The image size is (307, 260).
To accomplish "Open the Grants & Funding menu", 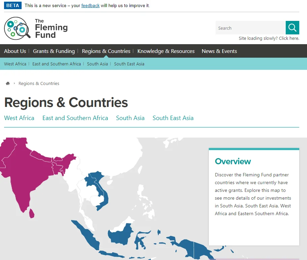I will coord(54,51).
